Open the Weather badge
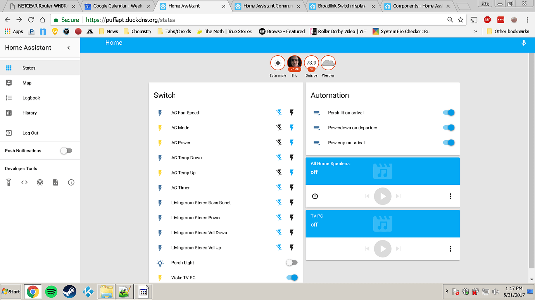The width and height of the screenshot is (535, 300). (x=328, y=63)
